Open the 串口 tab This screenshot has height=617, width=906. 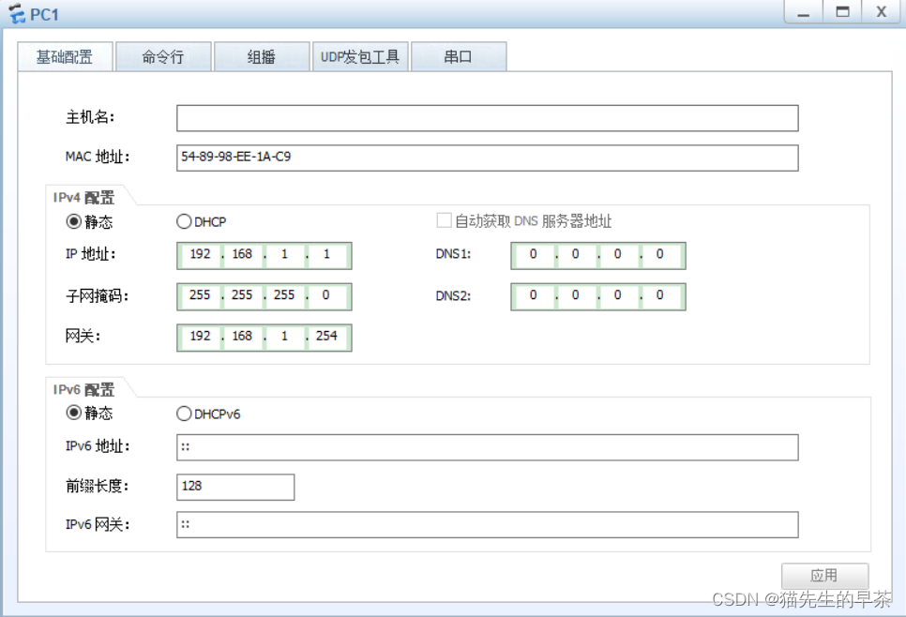(x=459, y=56)
